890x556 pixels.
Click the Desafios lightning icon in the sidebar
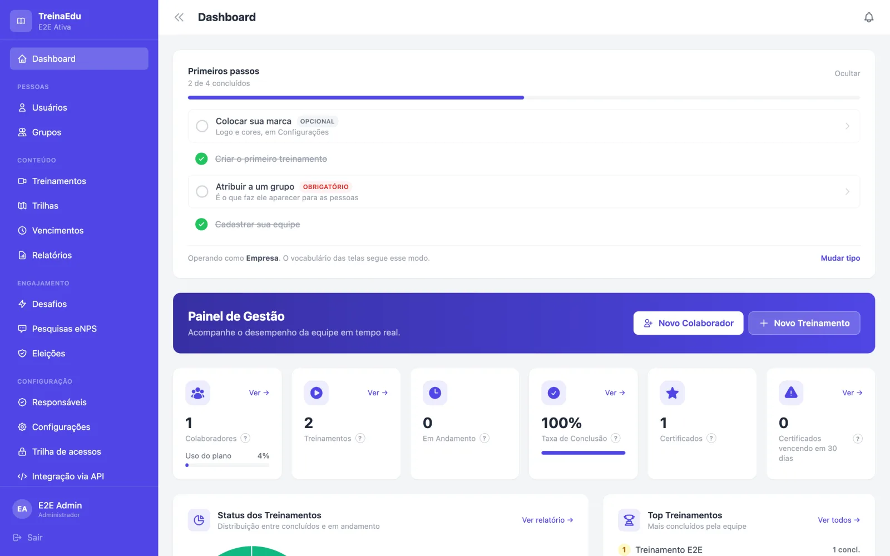point(22,304)
